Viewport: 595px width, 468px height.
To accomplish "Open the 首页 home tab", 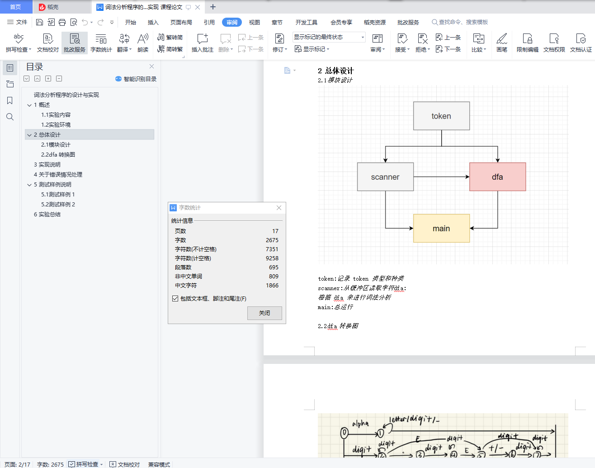I will (16, 7).
